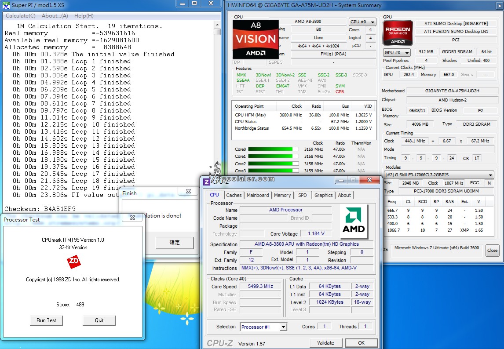Switch to the SPD tab in CPU-Z

[303, 195]
